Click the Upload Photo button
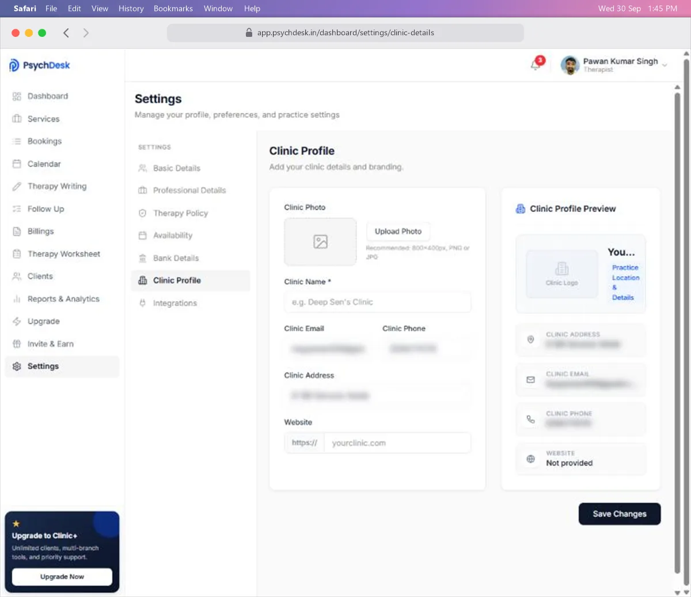The height and width of the screenshot is (597, 691). (x=398, y=232)
